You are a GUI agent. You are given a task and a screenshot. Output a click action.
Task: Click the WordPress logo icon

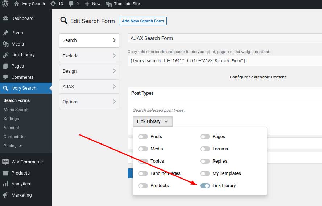pyautogui.click(x=5, y=4)
